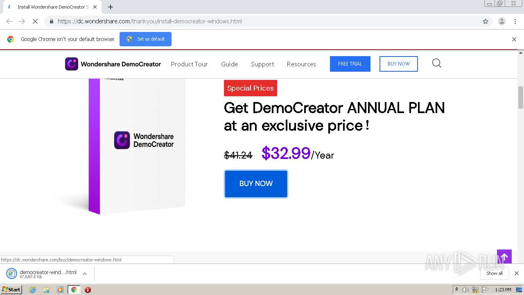Bookmark this page with the star

click(486, 21)
